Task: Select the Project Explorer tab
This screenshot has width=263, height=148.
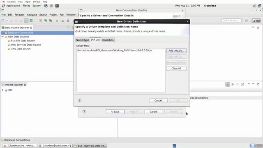Action: tap(14, 85)
